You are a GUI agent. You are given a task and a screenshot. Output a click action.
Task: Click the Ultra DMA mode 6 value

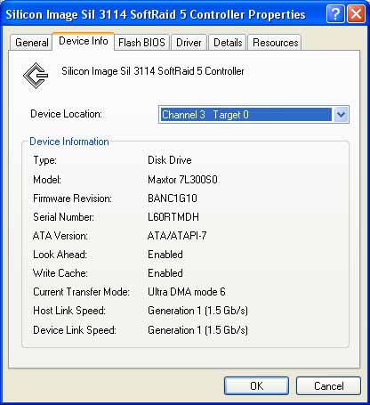(187, 292)
